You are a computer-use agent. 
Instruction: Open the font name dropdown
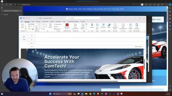tap(38, 24)
